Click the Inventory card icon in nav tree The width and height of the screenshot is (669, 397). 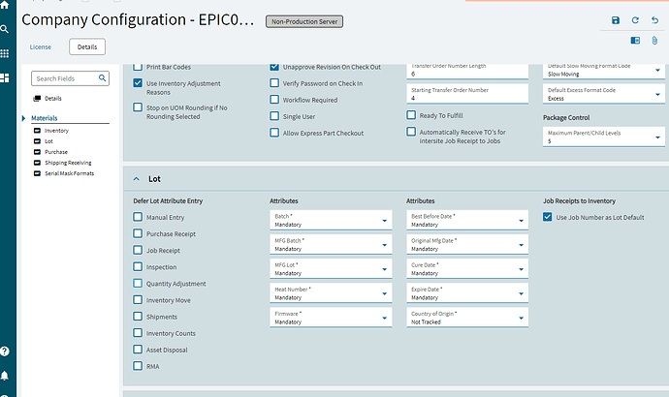(37, 131)
